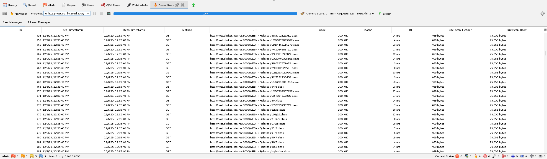Viewport: 547px width, 159px height.
Task: Pause the active scan
Action: (x=94, y=13)
